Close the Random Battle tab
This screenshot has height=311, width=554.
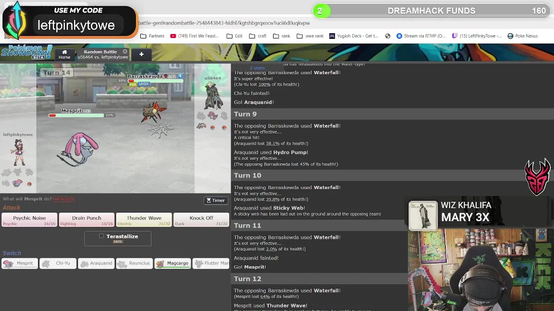click(x=125, y=51)
